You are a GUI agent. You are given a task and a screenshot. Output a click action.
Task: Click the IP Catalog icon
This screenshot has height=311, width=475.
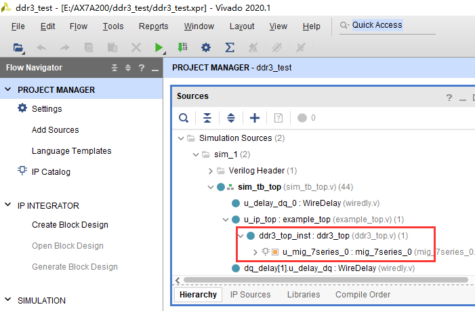(22, 171)
